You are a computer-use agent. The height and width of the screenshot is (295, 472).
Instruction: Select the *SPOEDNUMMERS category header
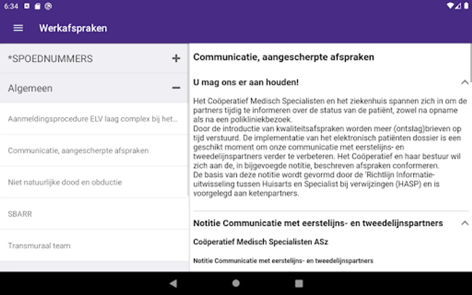(x=94, y=58)
